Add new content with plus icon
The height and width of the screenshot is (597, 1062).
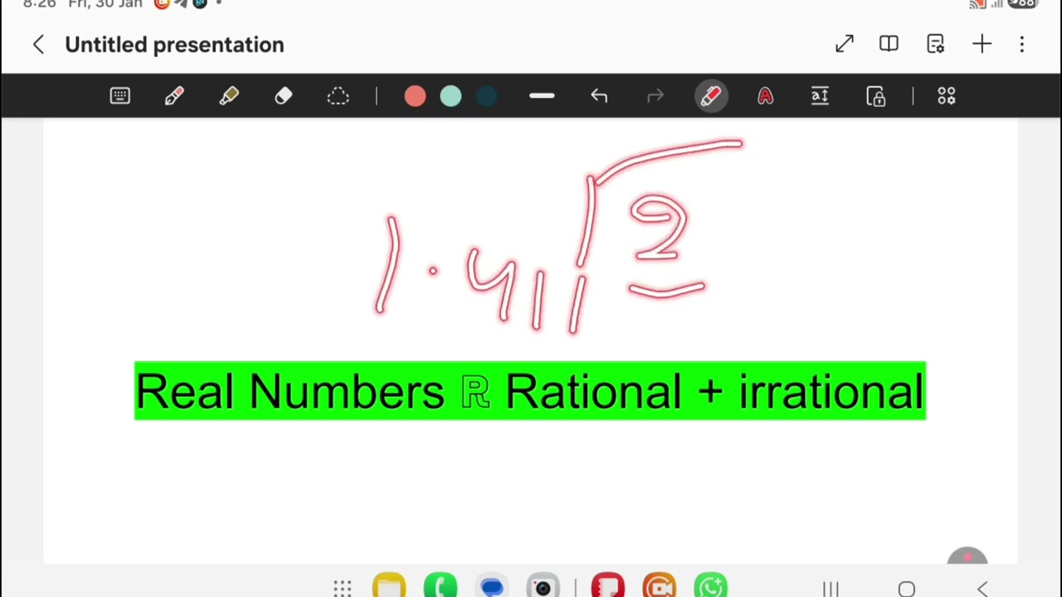[x=982, y=45]
